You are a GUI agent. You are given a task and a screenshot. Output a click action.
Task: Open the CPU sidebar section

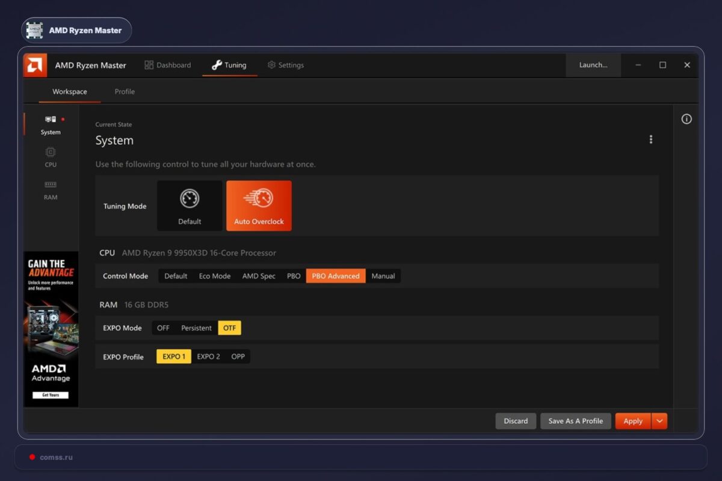coord(51,158)
